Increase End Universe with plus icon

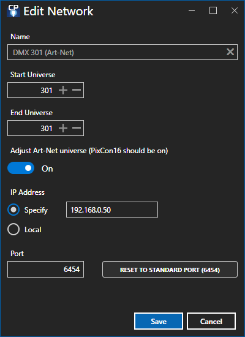pyautogui.click(x=63, y=128)
